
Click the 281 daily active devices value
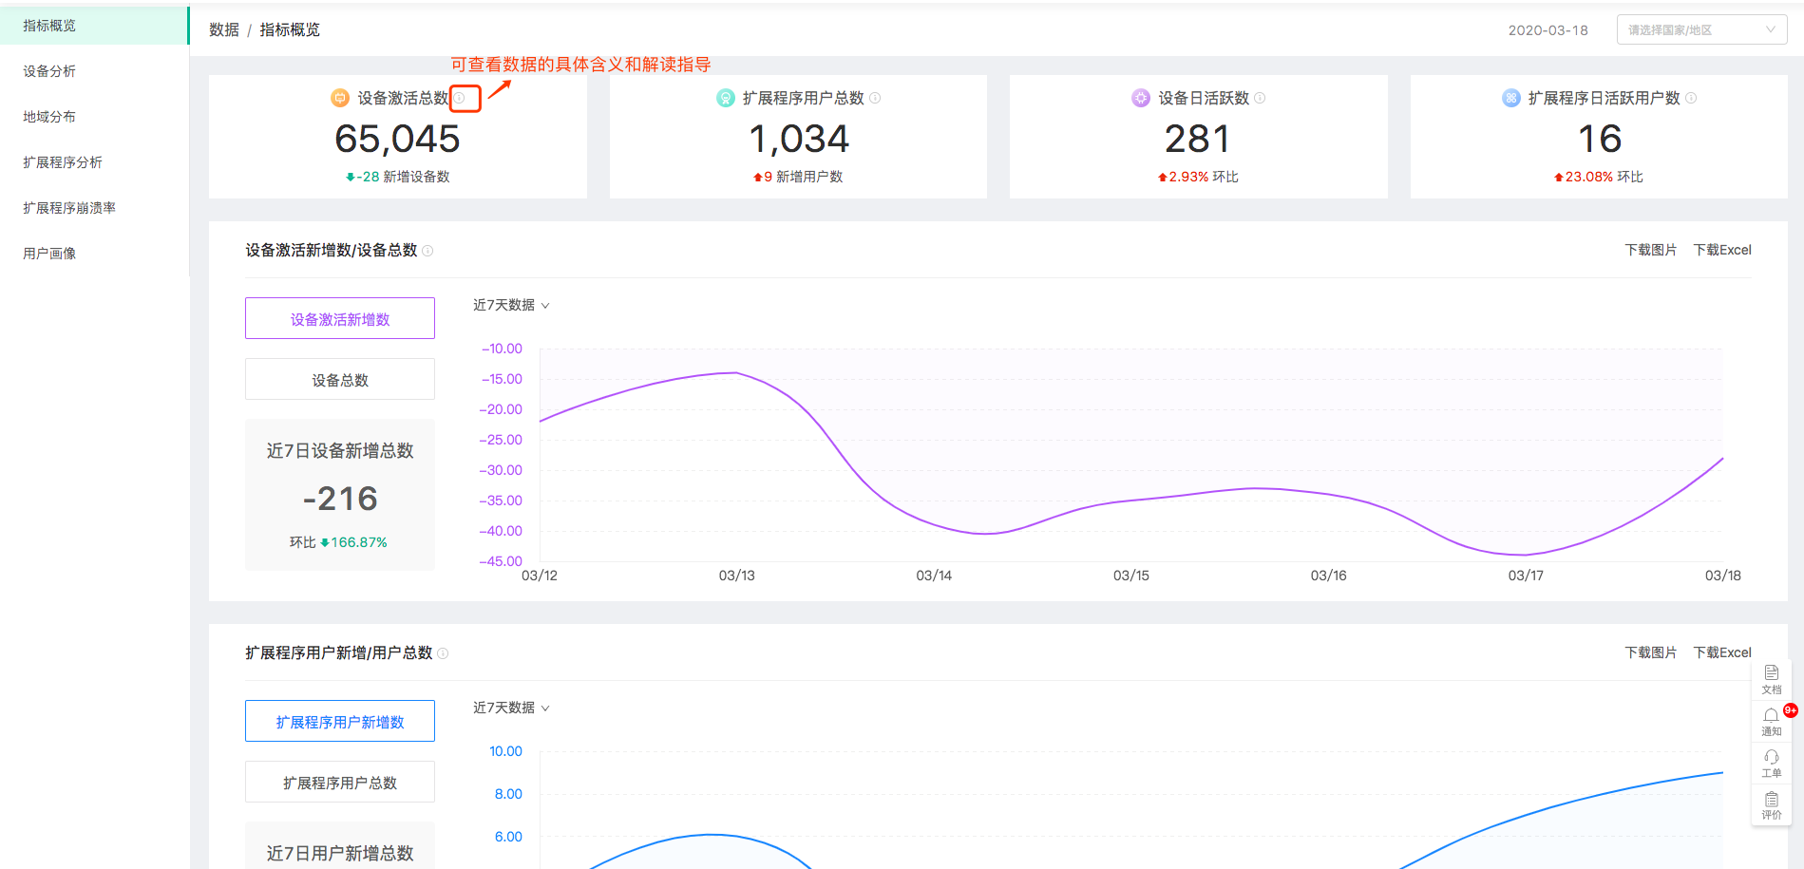click(x=1198, y=139)
